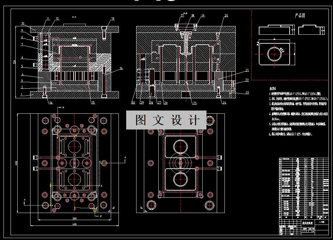Click part callout number 6
The image size is (333, 240).
click(x=22, y=58)
